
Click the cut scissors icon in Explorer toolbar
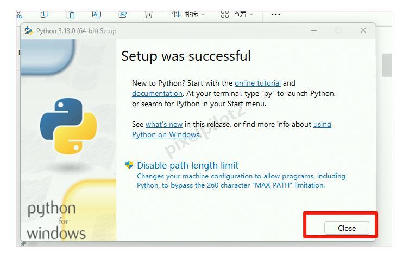tap(19, 15)
